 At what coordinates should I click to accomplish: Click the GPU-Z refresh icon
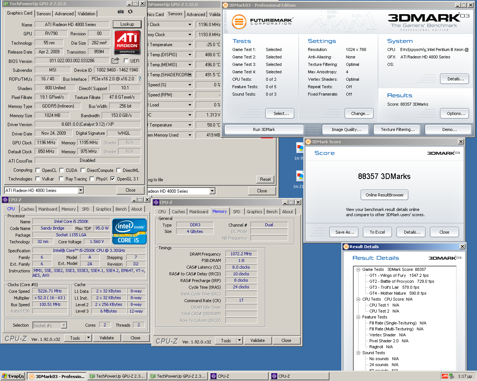tap(130, 12)
